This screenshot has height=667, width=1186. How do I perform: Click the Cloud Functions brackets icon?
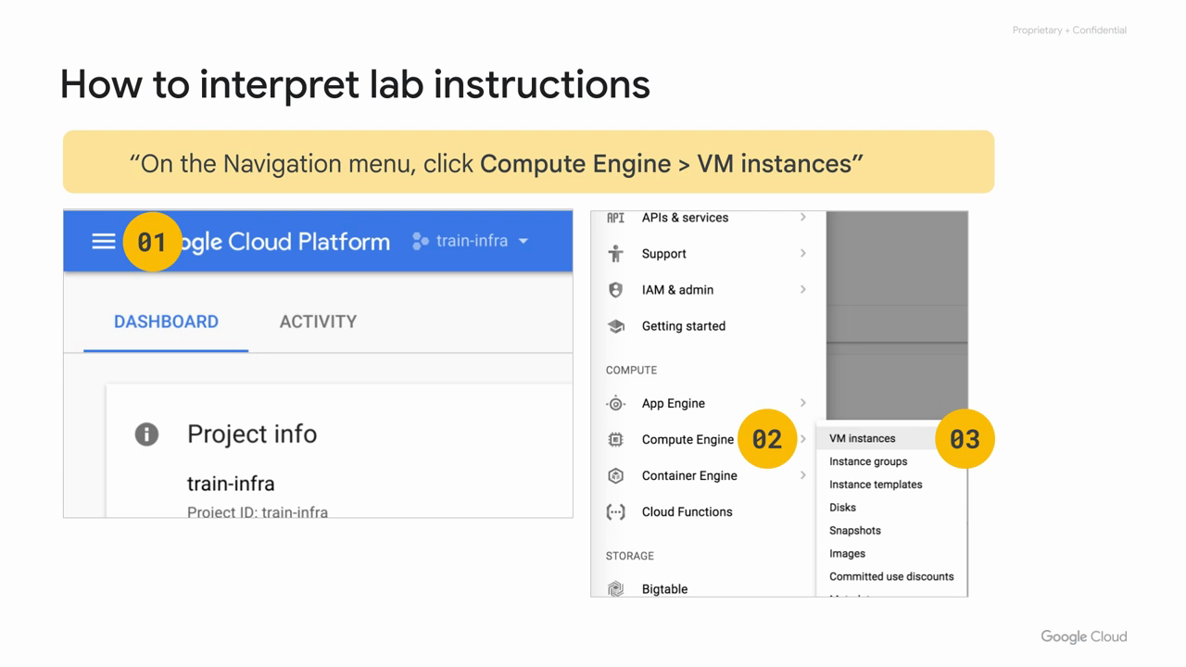(x=615, y=511)
